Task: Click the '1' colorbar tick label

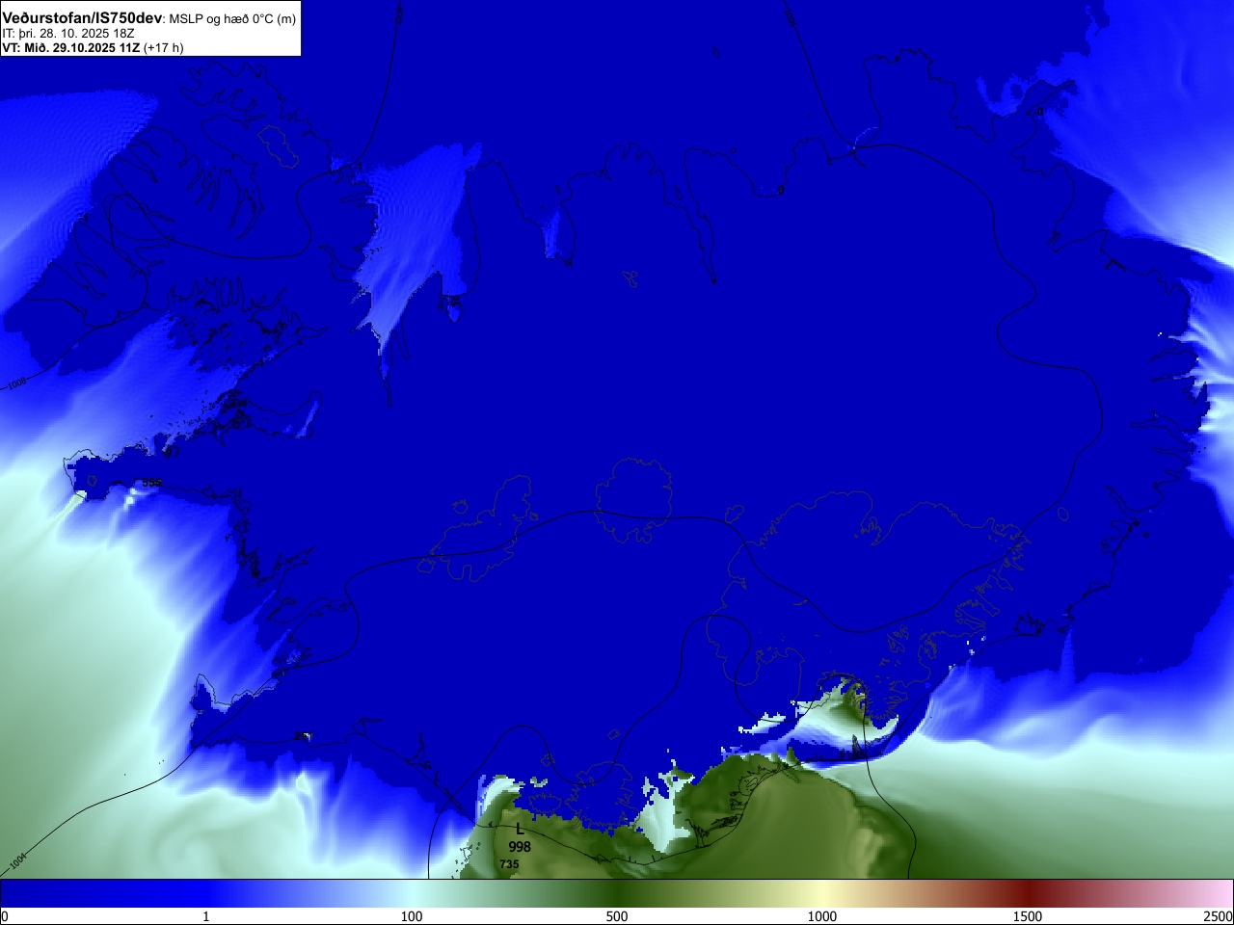Action: pyautogui.click(x=205, y=916)
